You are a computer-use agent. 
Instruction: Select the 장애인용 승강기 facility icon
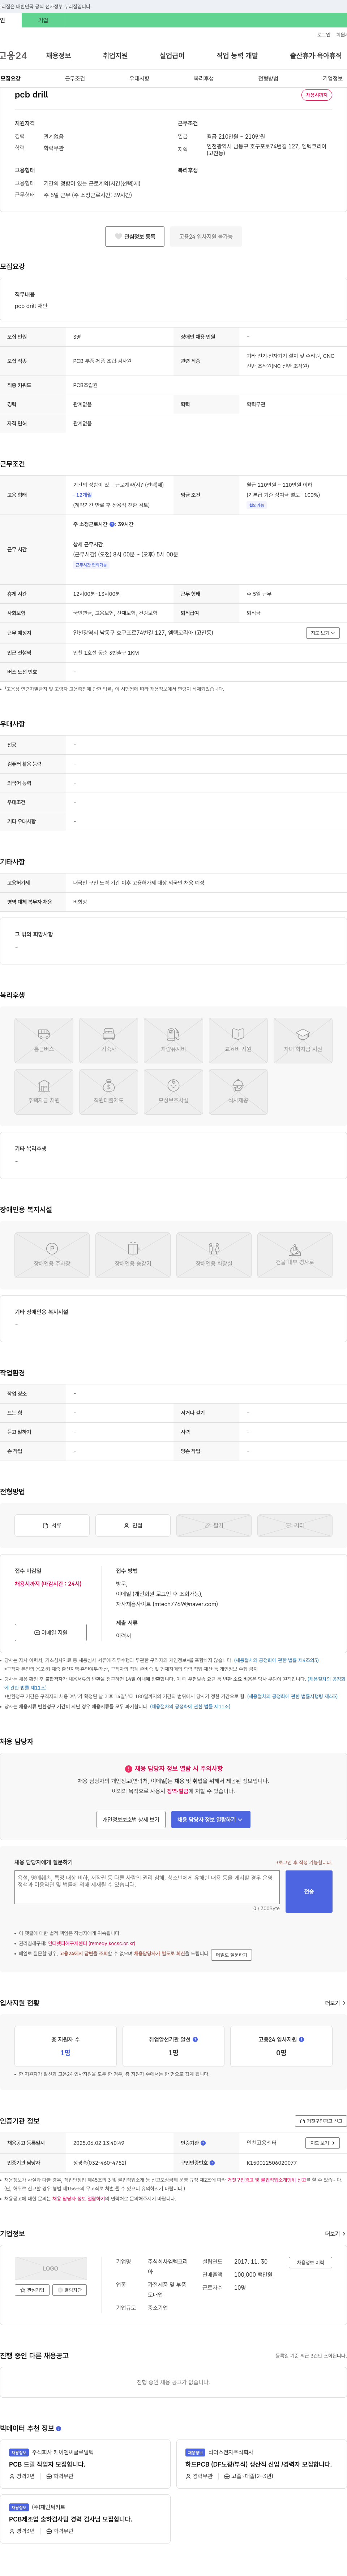[x=133, y=1255]
